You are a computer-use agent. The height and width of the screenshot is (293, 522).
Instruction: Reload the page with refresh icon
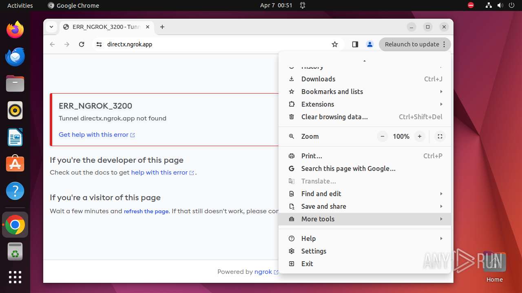coord(82,44)
